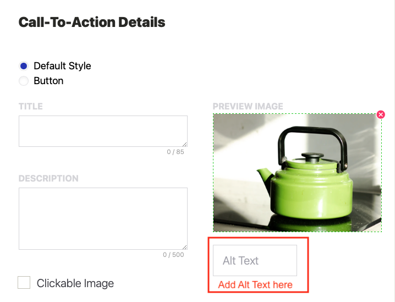
Task: Click the 0 / 500 character counter
Action: click(x=173, y=255)
